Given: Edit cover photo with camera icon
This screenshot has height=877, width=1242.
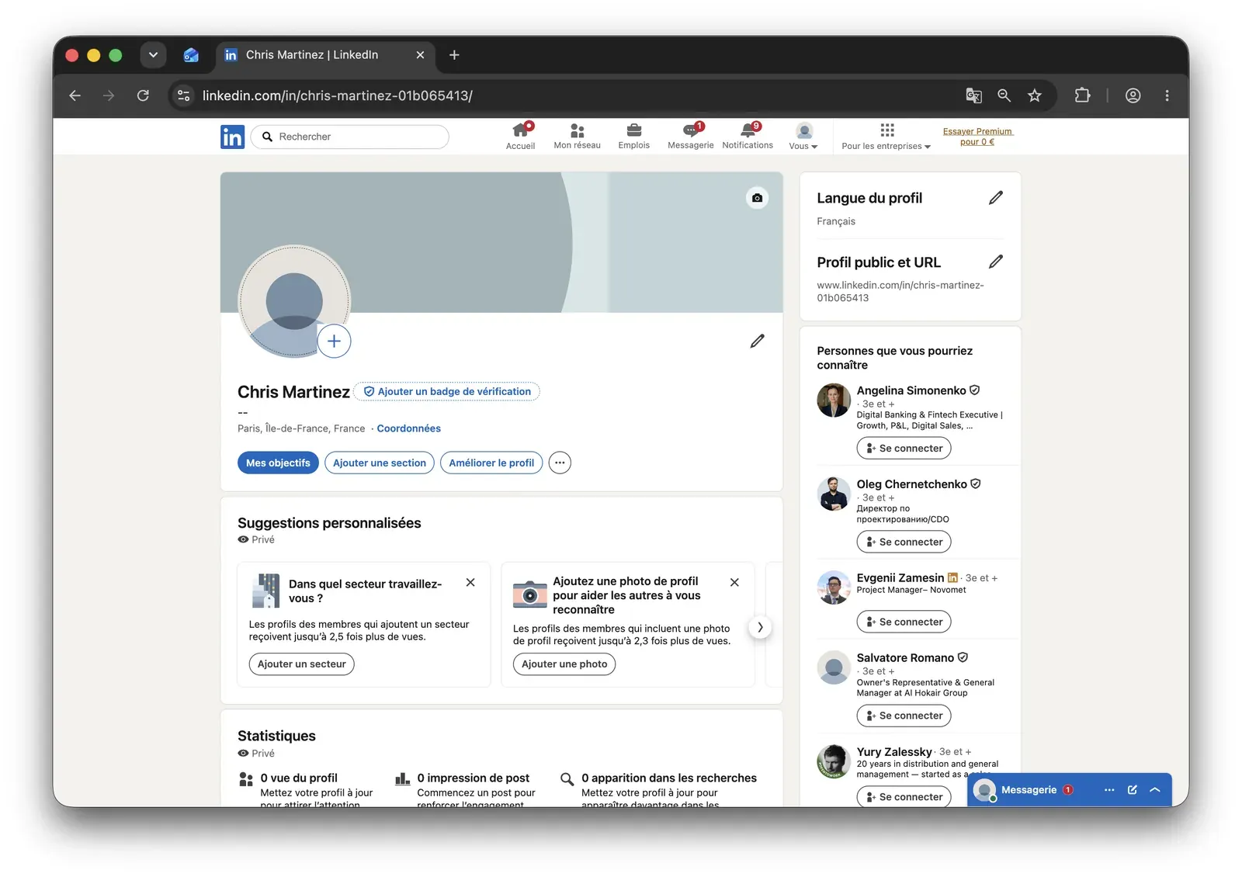Looking at the screenshot, I should click(x=758, y=198).
